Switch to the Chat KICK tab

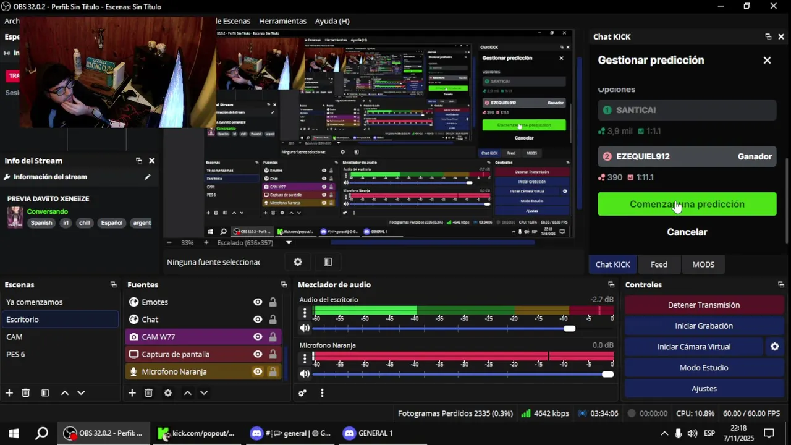pyautogui.click(x=612, y=265)
